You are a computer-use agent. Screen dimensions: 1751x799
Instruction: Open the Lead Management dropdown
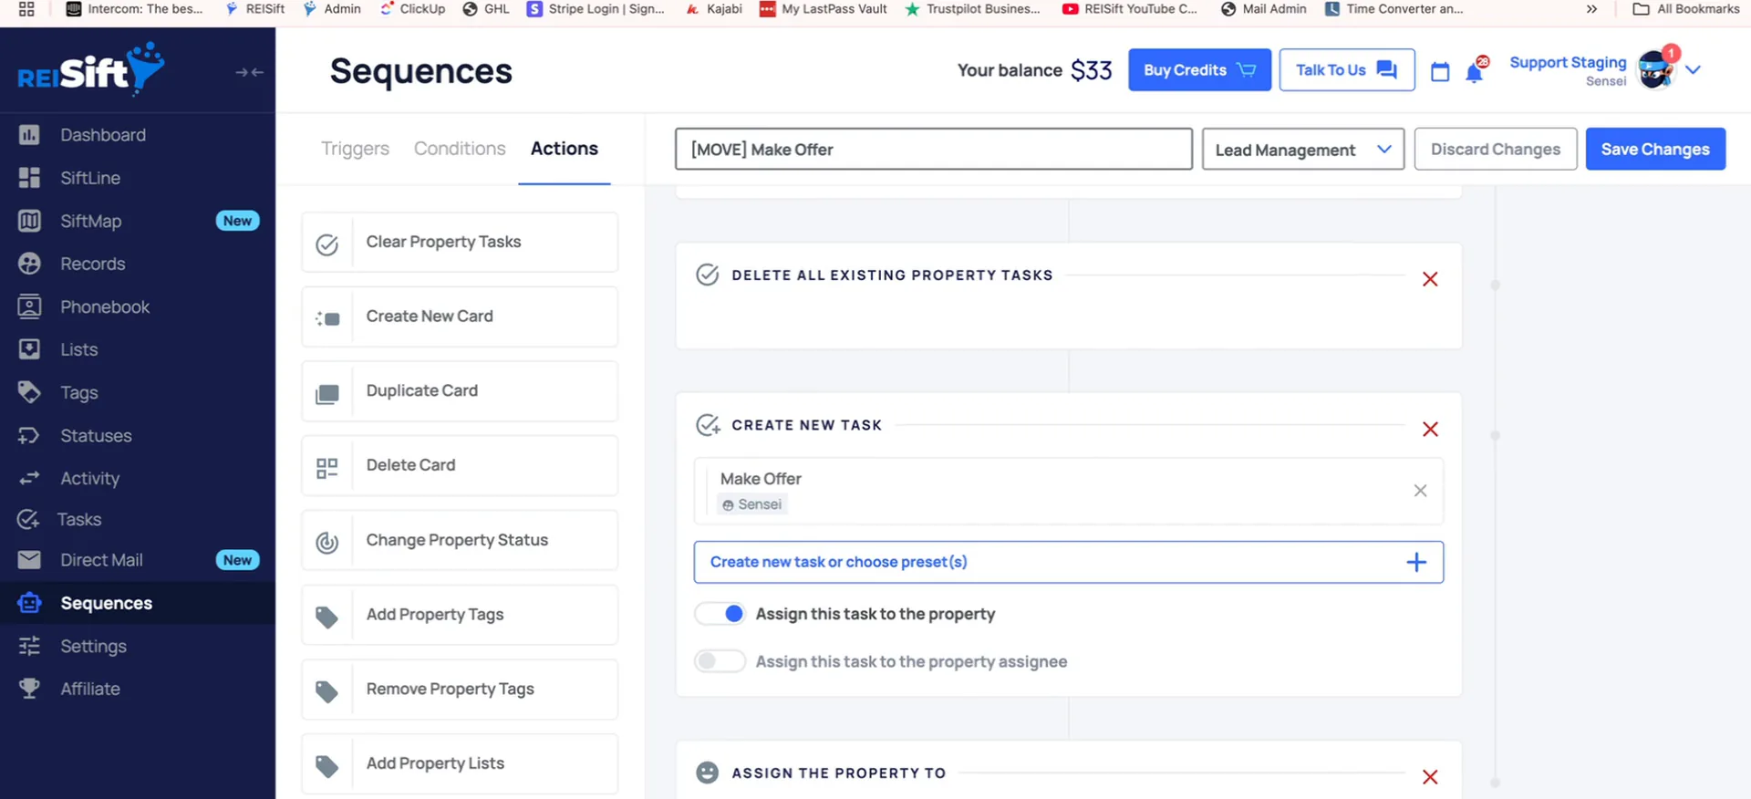[1303, 150]
